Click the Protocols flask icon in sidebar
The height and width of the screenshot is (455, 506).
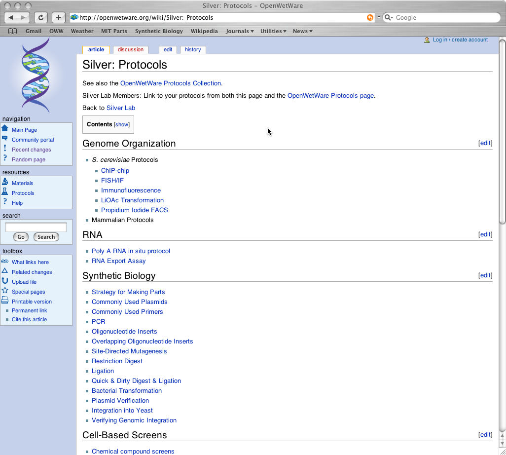point(5,192)
